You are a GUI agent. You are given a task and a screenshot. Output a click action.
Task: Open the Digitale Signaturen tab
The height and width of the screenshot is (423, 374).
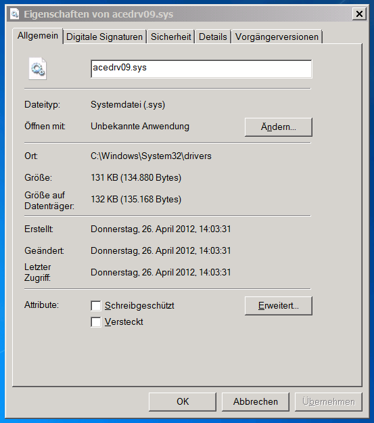104,37
